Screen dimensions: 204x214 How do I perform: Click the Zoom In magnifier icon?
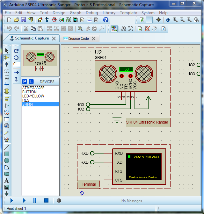click(x=175, y=20)
